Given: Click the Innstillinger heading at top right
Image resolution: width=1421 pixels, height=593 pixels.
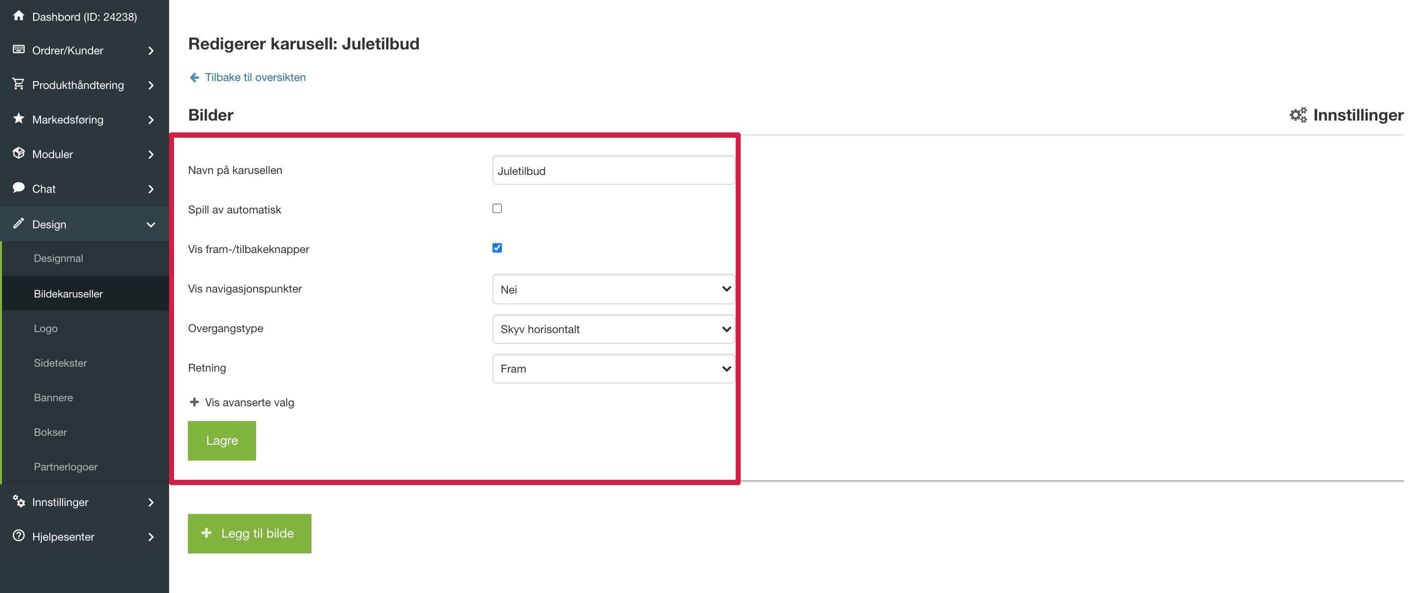Looking at the screenshot, I should 1358,115.
